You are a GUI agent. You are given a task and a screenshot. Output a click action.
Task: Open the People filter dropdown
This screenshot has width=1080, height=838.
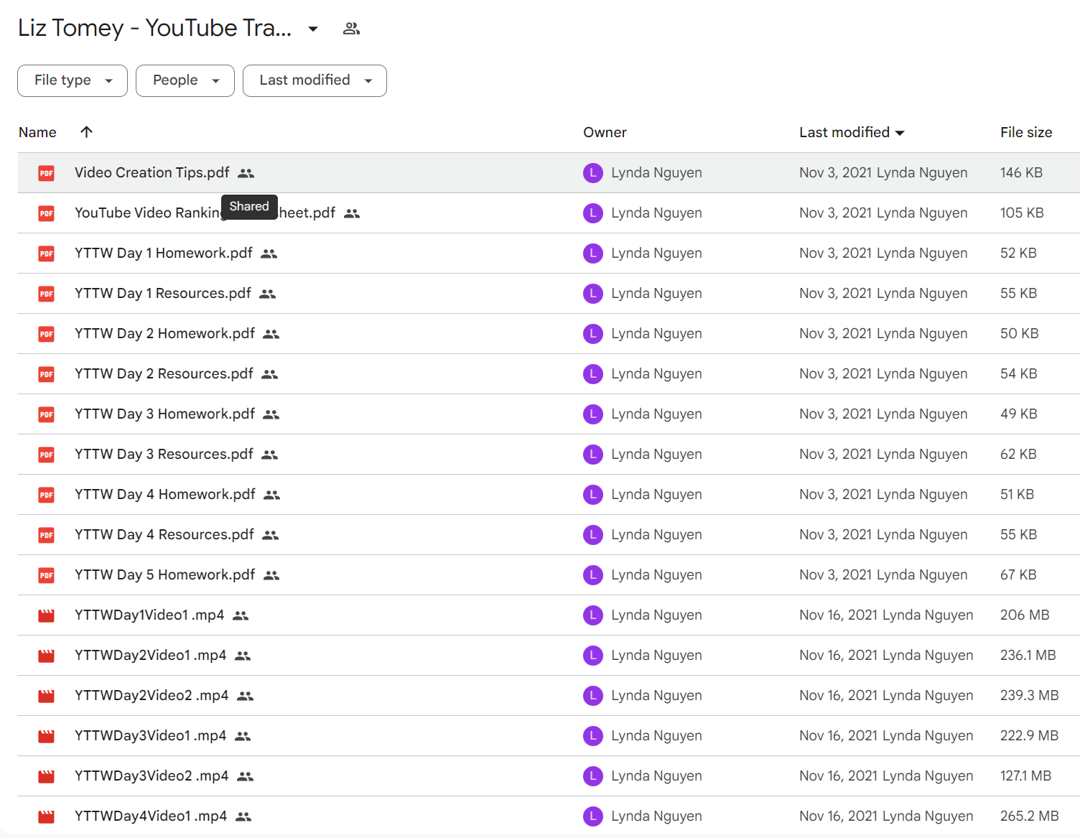[x=185, y=80]
